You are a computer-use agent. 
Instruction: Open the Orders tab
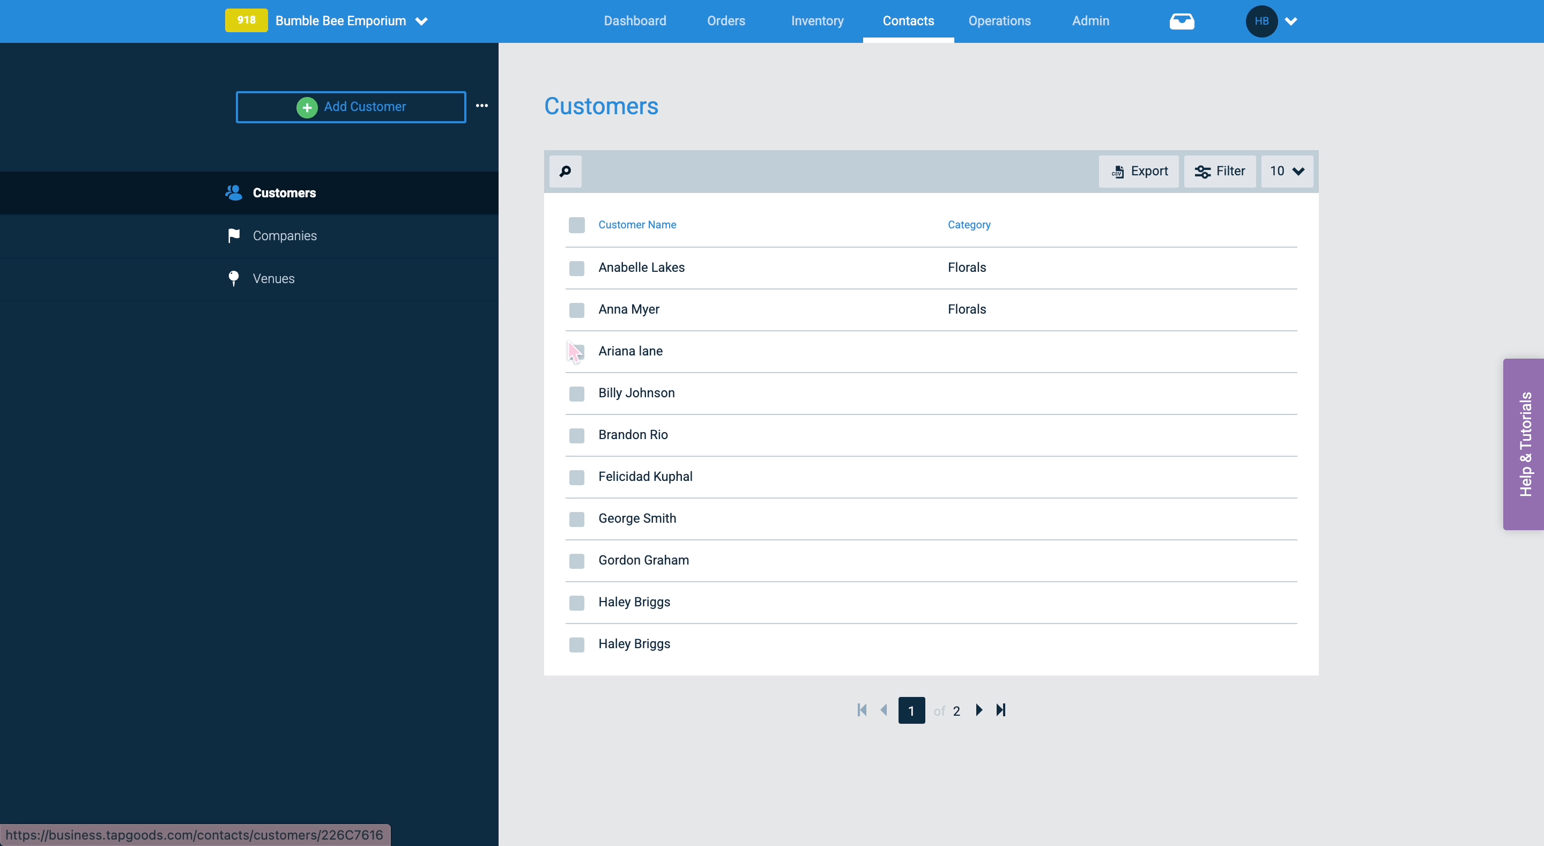(x=726, y=21)
